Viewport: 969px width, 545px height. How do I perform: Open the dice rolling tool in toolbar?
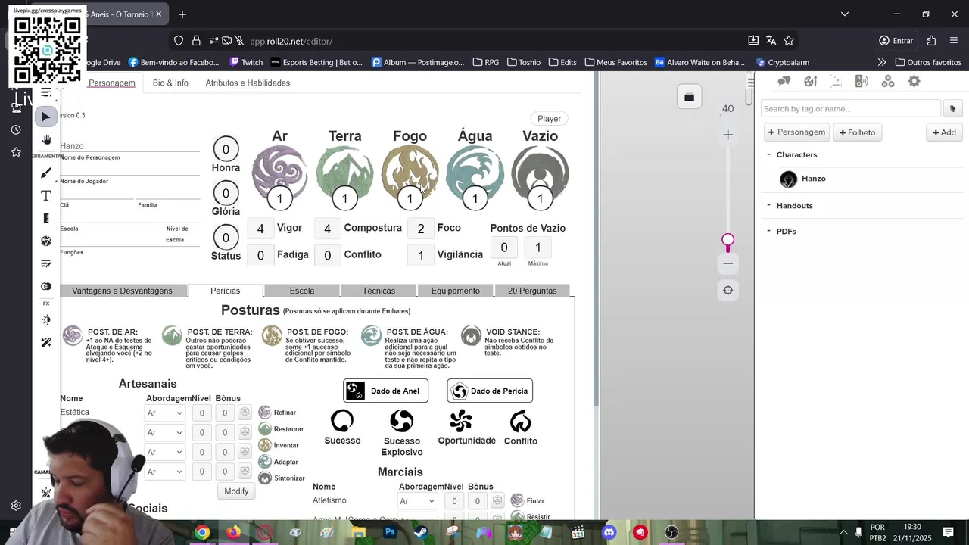pyautogui.click(x=46, y=241)
